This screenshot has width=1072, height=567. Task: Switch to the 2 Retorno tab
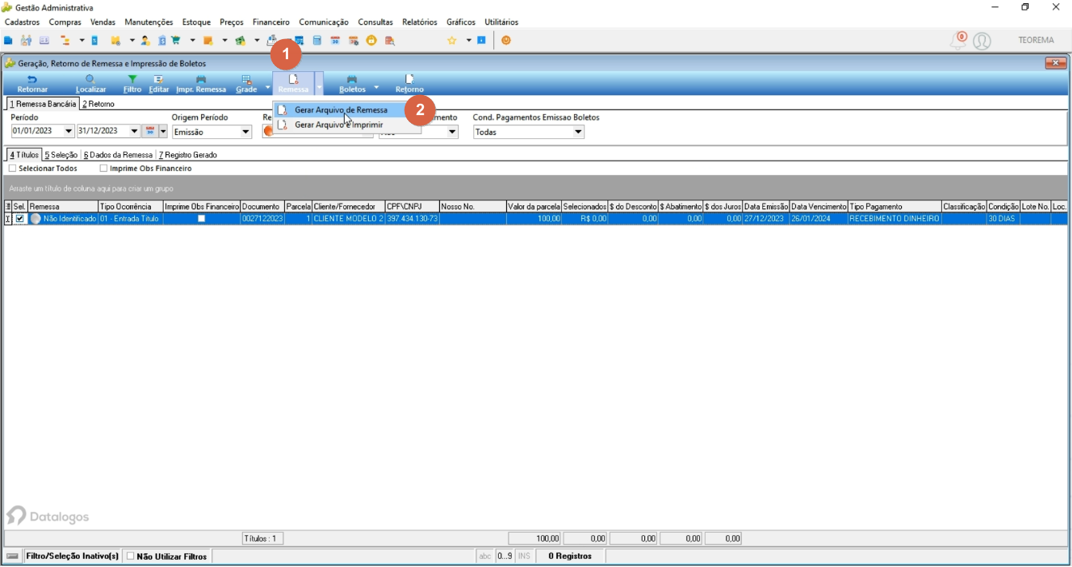(98, 104)
